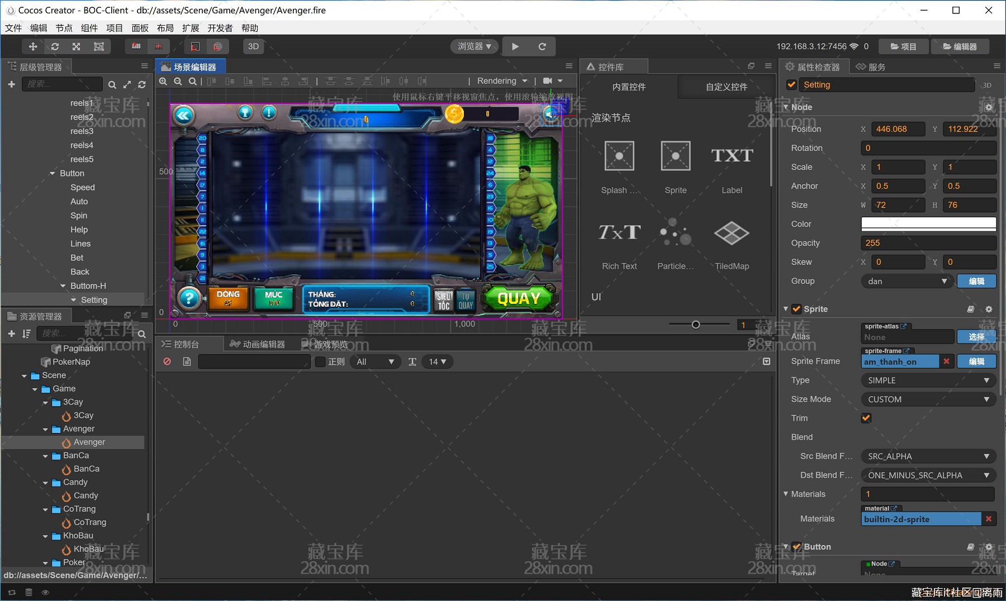Switch to the 服务 tab
The width and height of the screenshot is (1006, 601).
(870, 67)
